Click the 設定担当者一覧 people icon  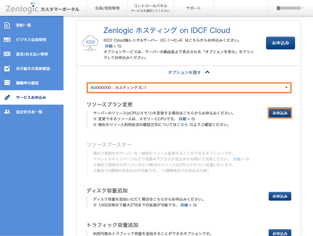pyautogui.click(x=7, y=112)
